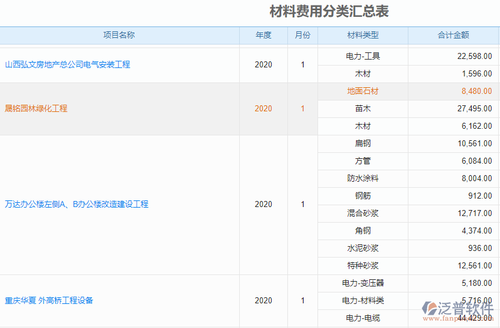Select the 材料类型 column header
The image size is (500, 328).
[x=363, y=35]
